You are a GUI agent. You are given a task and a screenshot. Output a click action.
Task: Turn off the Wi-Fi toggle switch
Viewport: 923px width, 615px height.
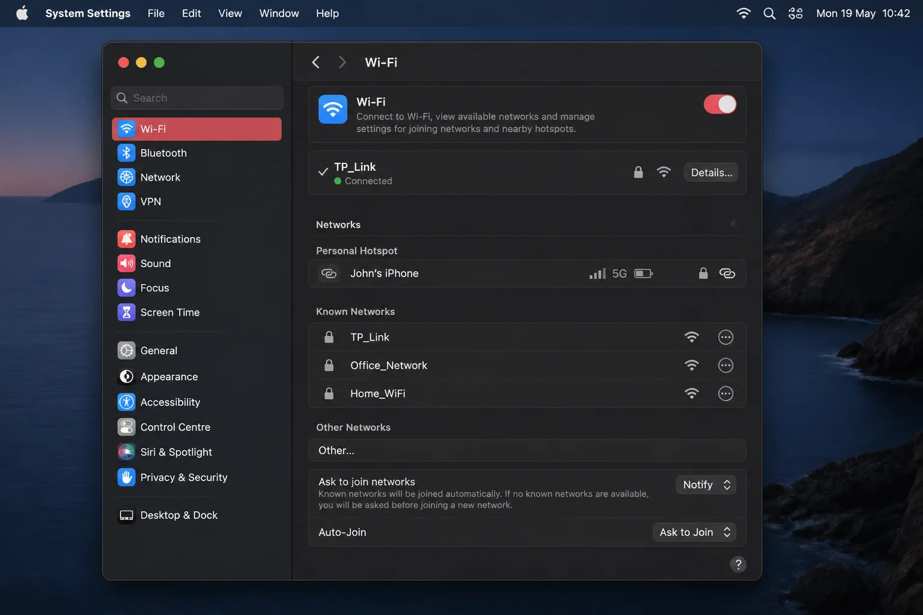(x=720, y=105)
